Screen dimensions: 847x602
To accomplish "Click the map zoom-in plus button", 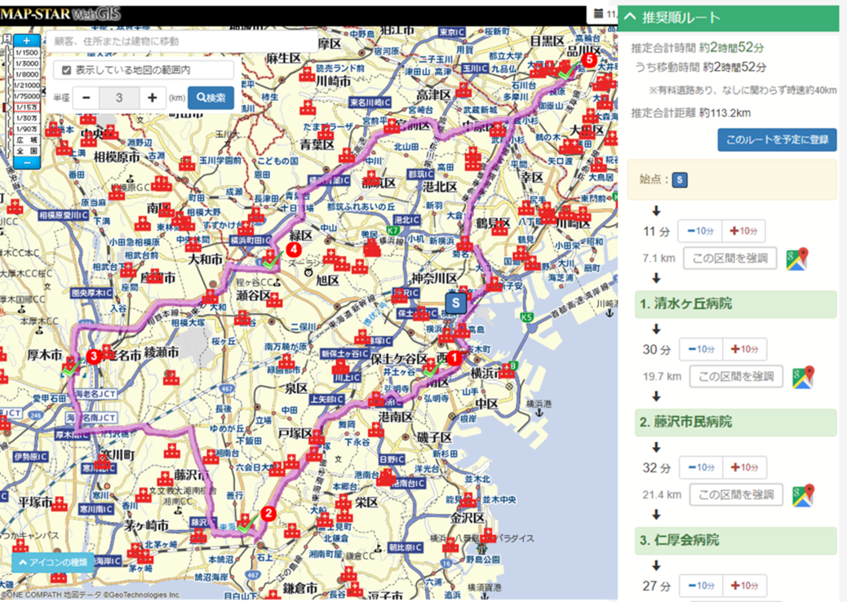I will click(x=26, y=41).
